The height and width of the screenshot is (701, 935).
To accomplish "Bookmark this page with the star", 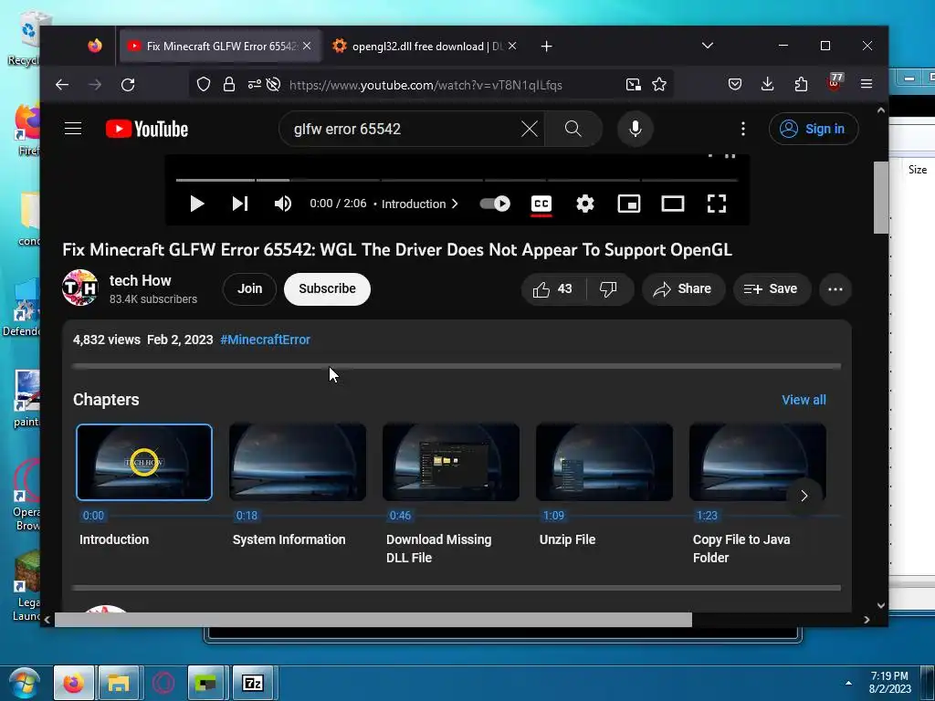I will [x=659, y=85].
